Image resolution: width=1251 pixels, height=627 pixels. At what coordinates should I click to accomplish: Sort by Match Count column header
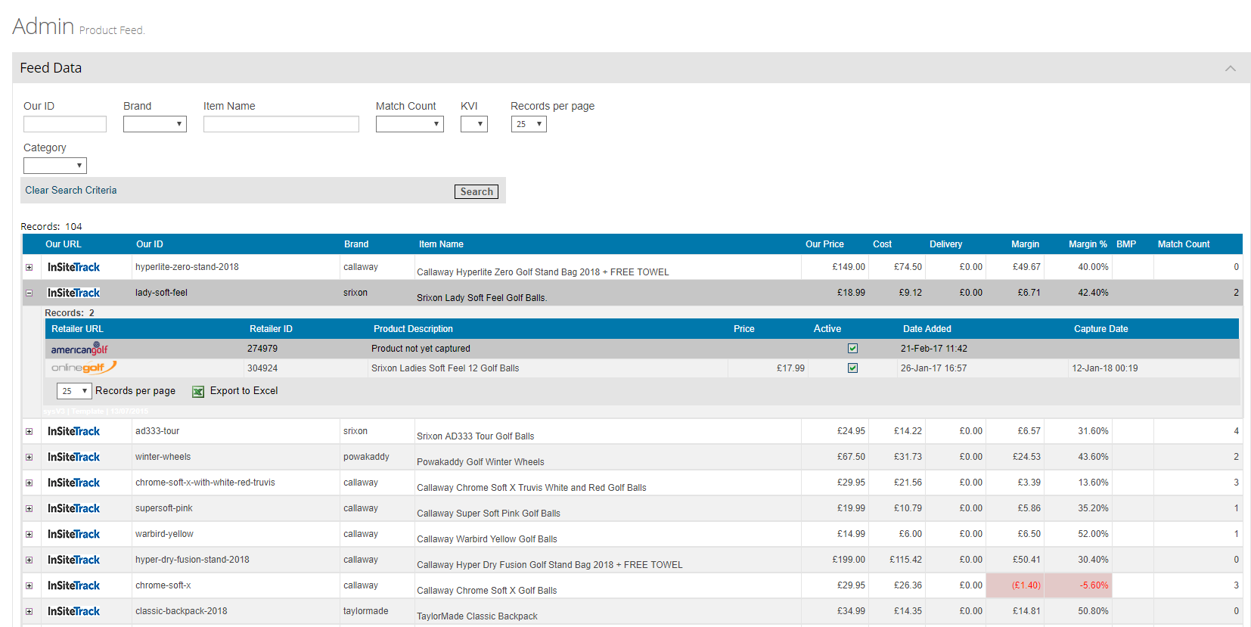tap(1184, 244)
